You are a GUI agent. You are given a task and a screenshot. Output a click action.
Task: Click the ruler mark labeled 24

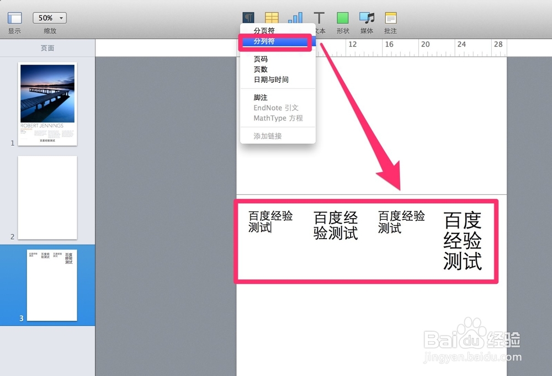click(461, 44)
